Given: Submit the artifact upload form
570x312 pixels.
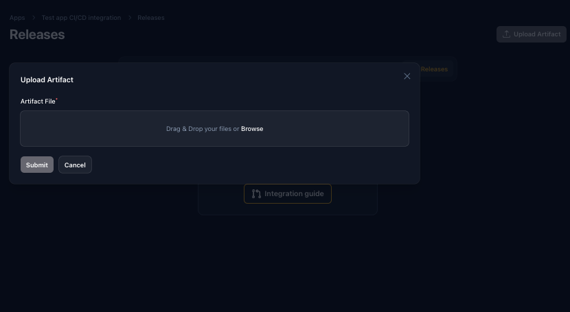Looking at the screenshot, I should pyautogui.click(x=37, y=165).
